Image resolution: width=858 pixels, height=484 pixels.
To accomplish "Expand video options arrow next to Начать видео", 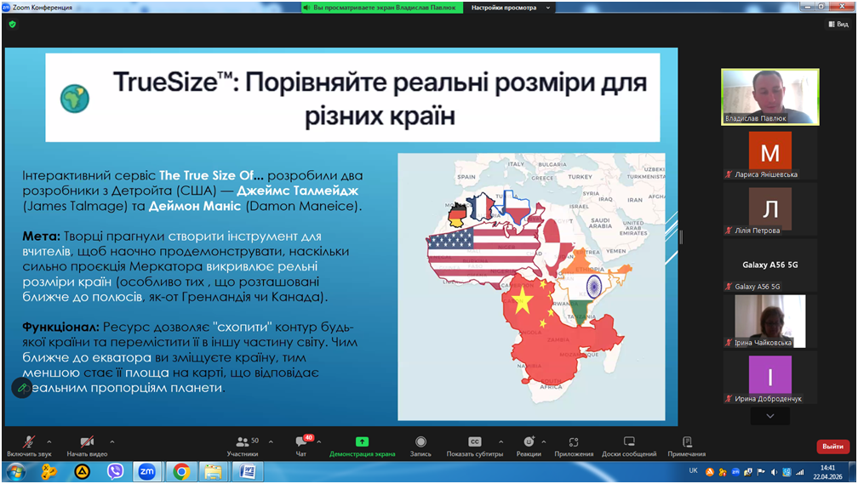I will [112, 441].
